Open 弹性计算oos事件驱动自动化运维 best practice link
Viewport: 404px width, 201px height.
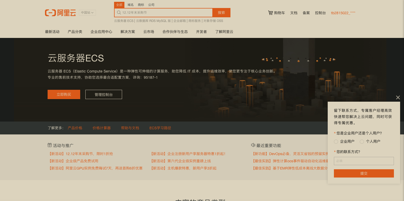(289, 161)
